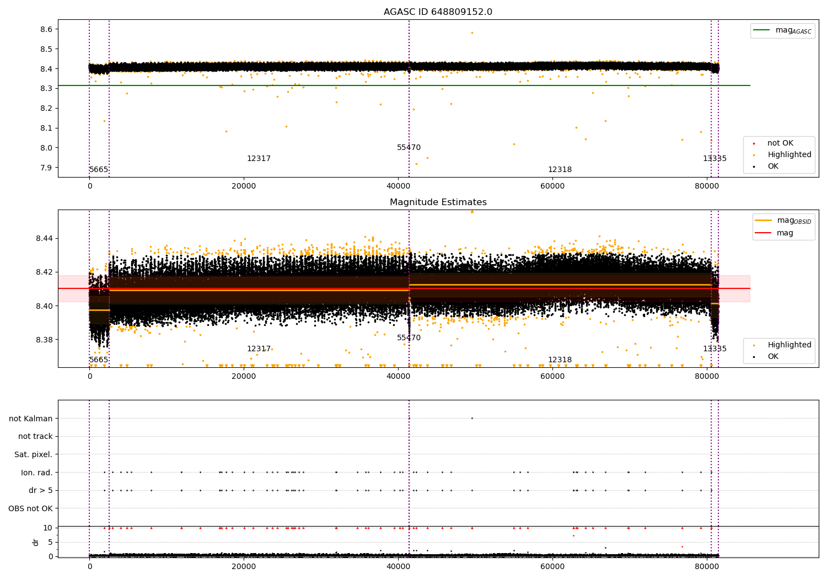Click x-axis tick 60000 under Magnitude Estimates plot
The image size is (827, 579).
tap(552, 377)
